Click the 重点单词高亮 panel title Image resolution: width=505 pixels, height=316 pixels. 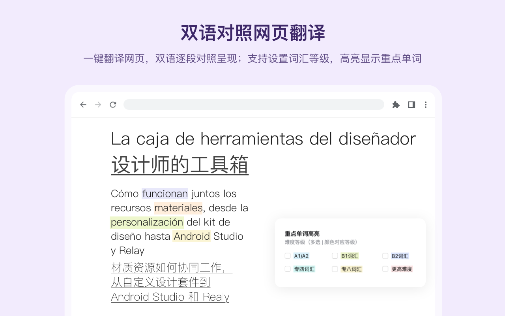(x=301, y=233)
